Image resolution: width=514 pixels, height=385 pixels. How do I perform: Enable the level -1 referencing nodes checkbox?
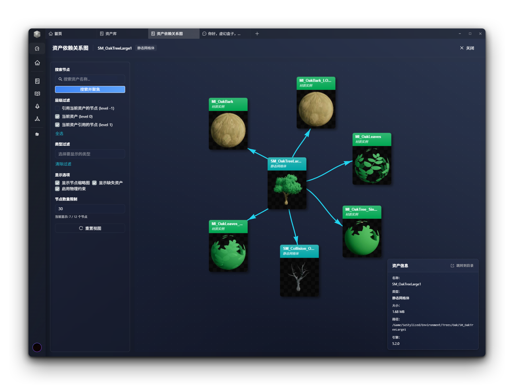(x=57, y=108)
